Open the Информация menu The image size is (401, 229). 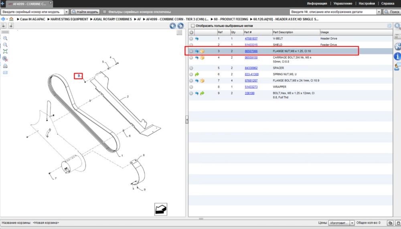[x=317, y=4]
